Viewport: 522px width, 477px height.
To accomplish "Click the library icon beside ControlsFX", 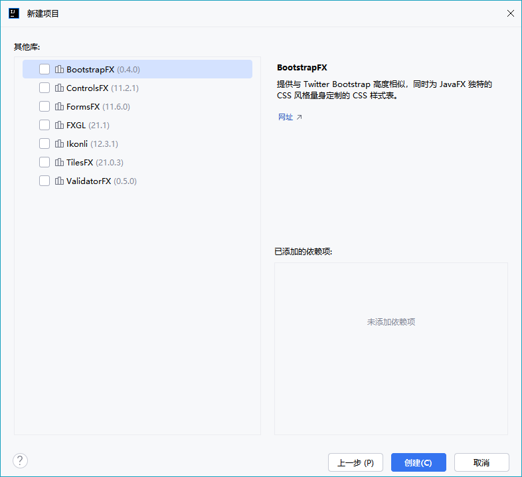I will [59, 88].
